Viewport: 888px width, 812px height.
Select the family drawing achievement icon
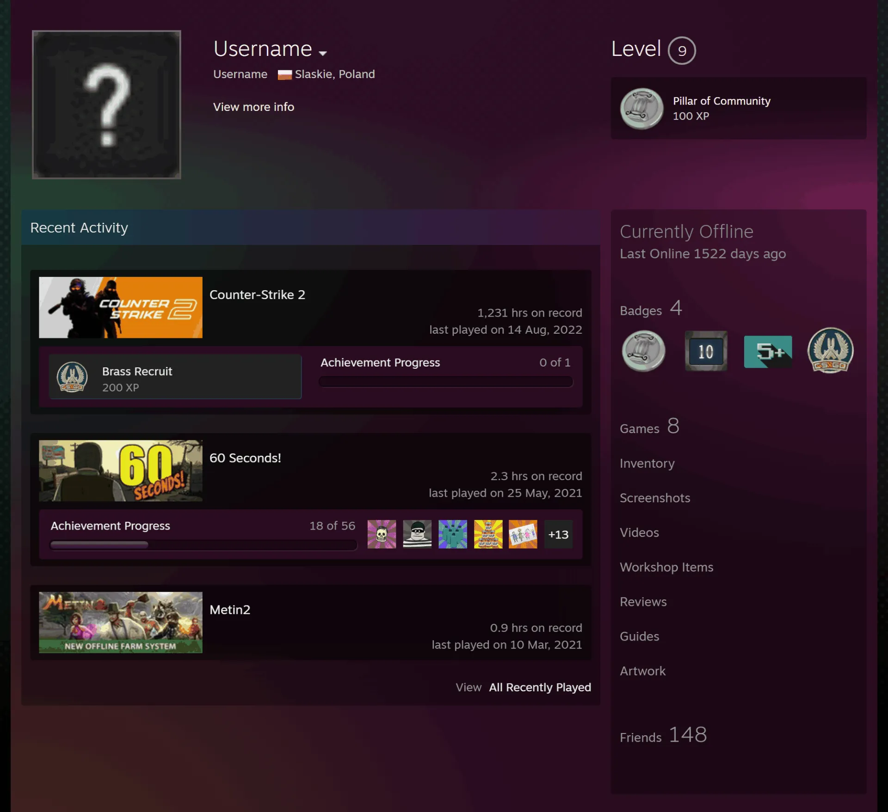523,534
